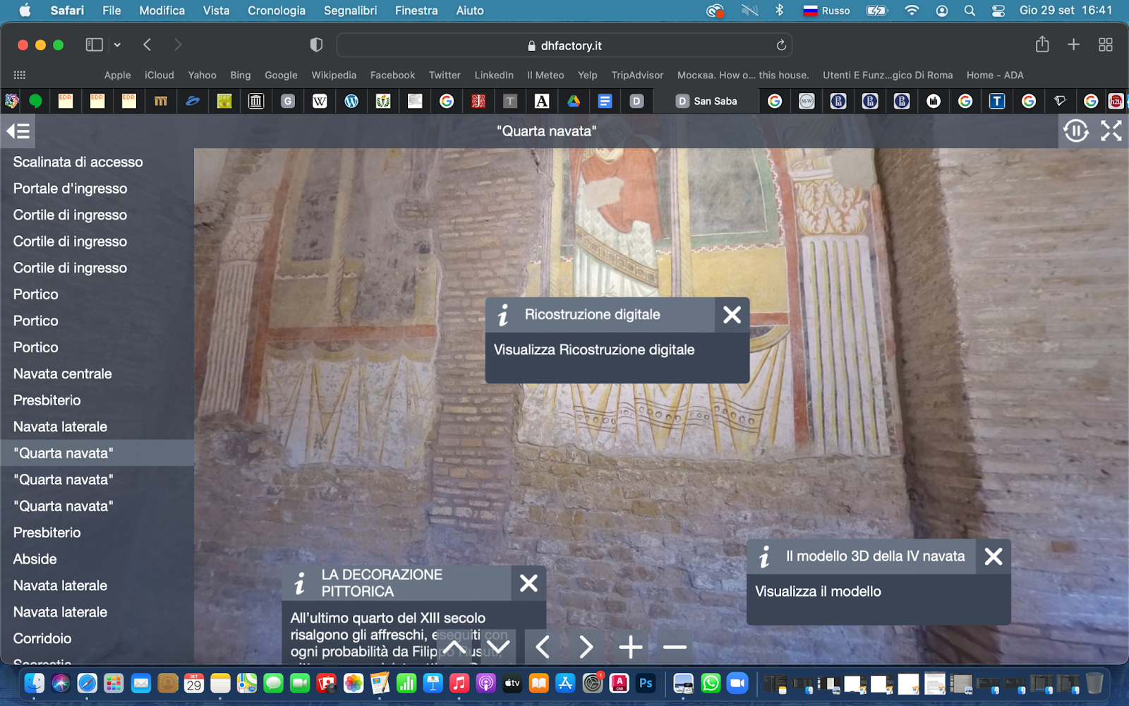Zoom out the panorama with minus
Viewport: 1129px width, 706px height.
[x=675, y=647]
